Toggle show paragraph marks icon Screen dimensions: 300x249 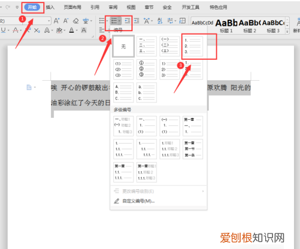click(x=170, y=20)
